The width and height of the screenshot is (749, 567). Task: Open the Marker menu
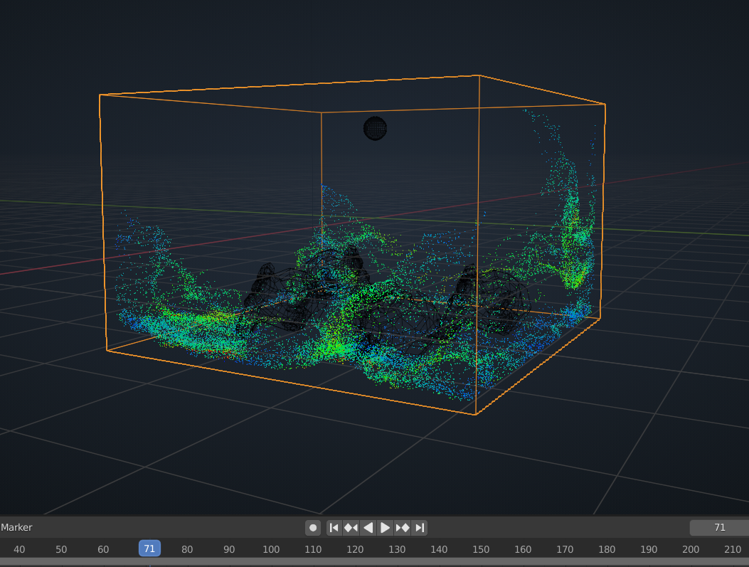click(16, 527)
